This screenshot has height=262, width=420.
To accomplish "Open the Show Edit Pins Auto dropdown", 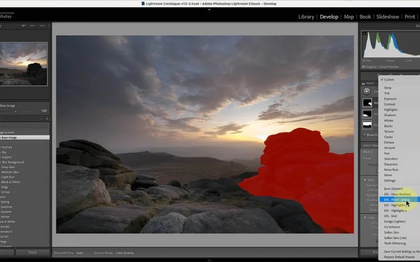I will 80,253.
